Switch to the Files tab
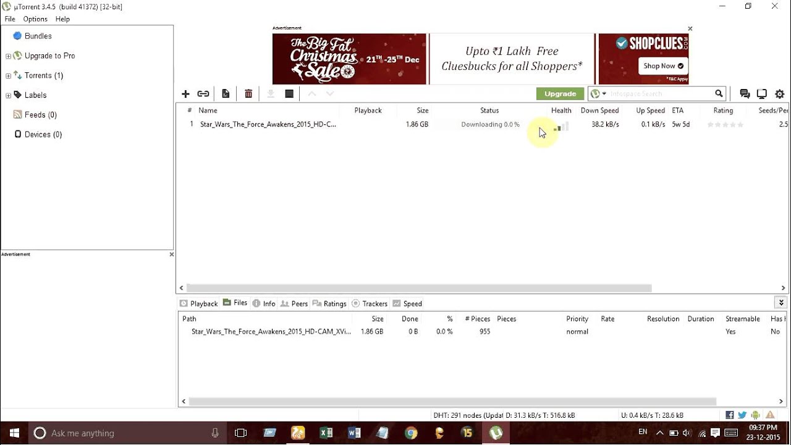The width and height of the screenshot is (791, 445). [x=235, y=303]
